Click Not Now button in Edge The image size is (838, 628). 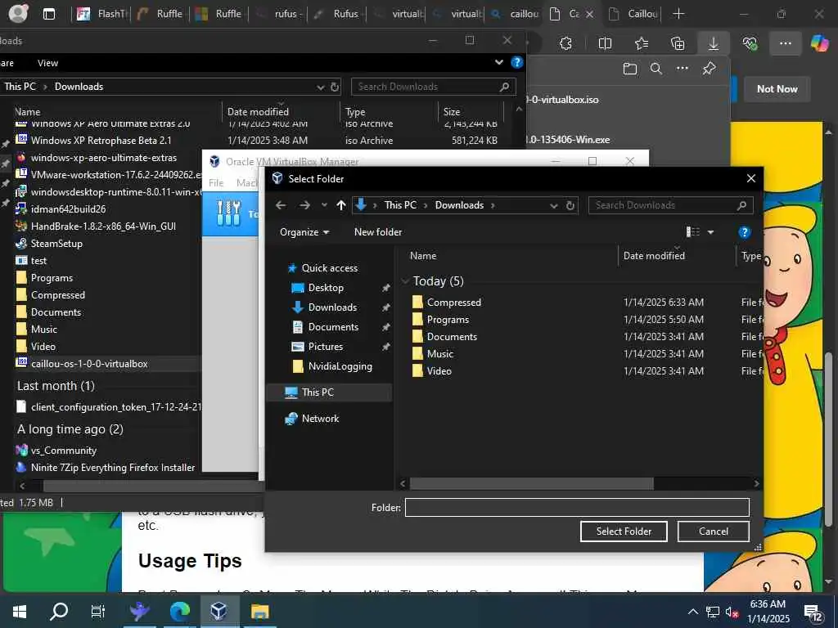pos(777,89)
